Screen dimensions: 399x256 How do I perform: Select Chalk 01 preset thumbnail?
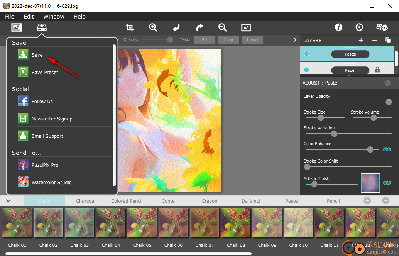[x=17, y=223]
